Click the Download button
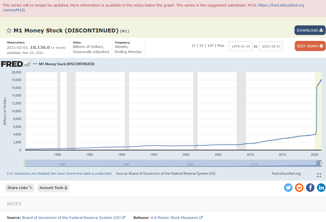The image size is (326, 222). click(310, 30)
